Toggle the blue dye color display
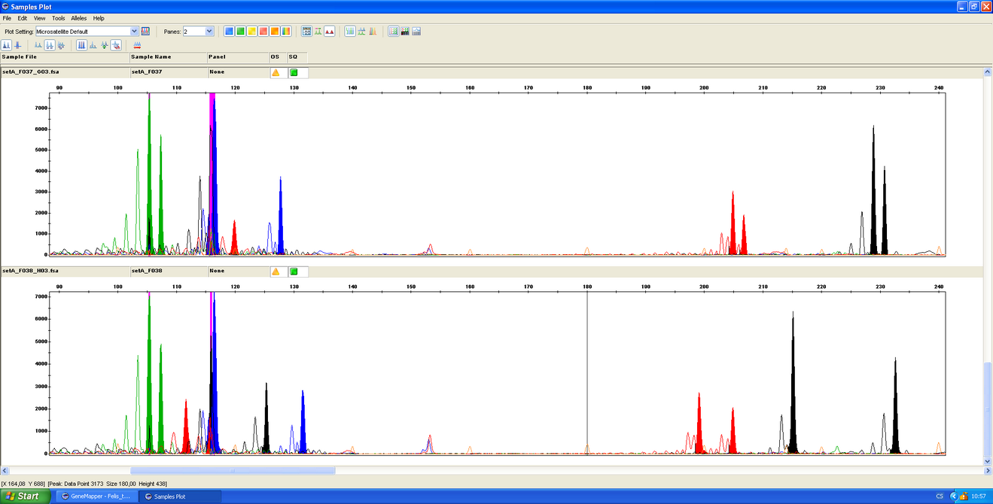This screenshot has width=993, height=504. click(x=229, y=32)
